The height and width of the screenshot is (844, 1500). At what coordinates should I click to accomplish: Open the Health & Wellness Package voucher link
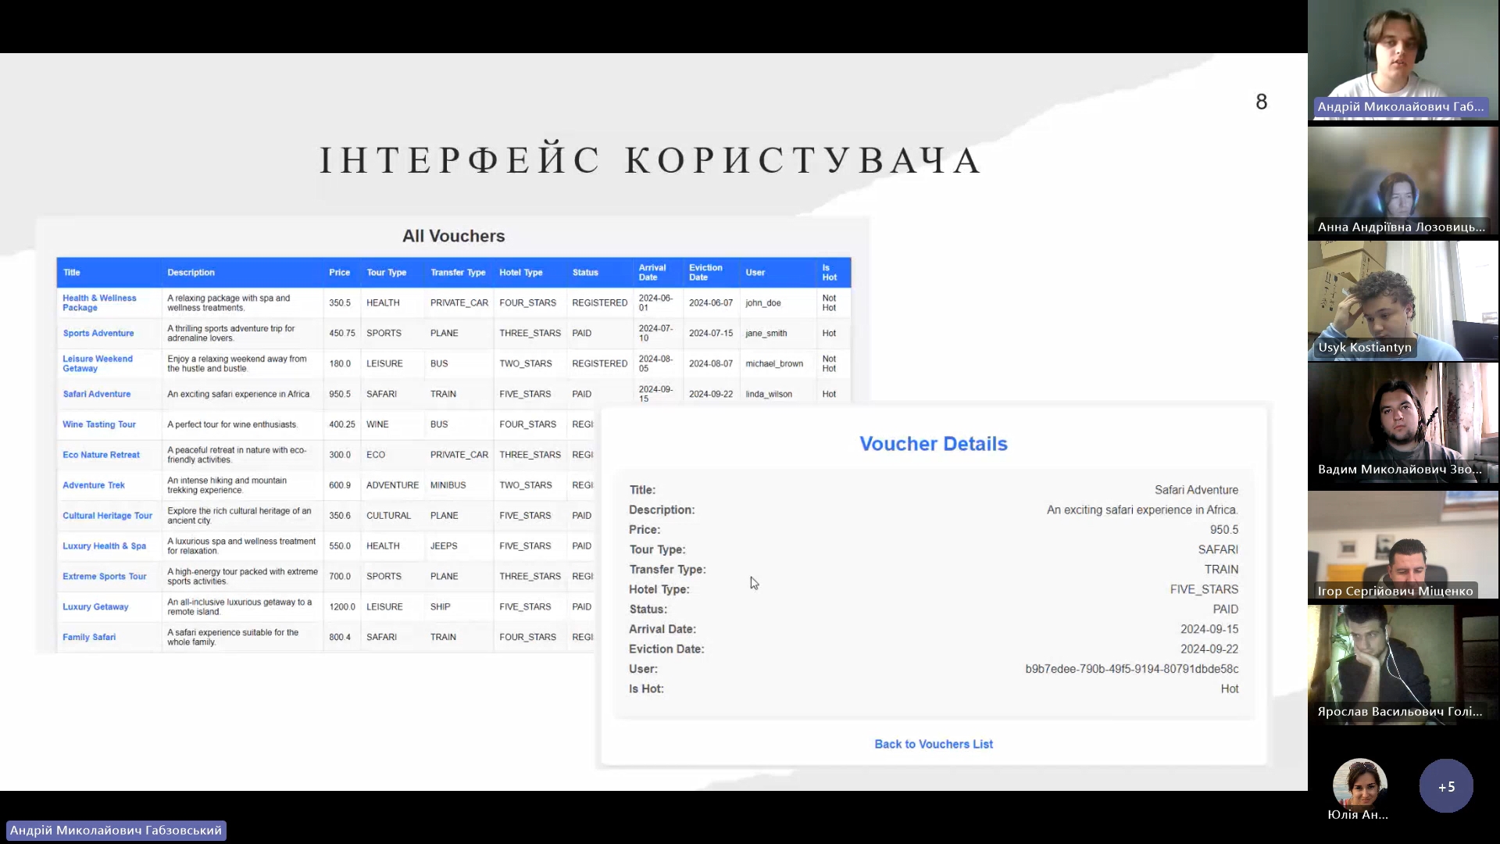tap(99, 302)
